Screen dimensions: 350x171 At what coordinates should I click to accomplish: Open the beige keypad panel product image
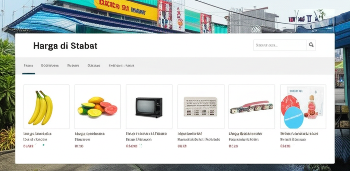(201, 106)
